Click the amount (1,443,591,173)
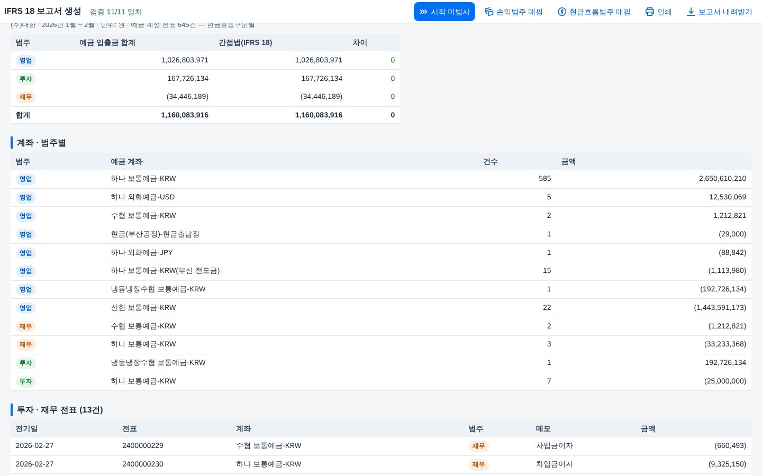Image resolution: width=762 pixels, height=476 pixels. pos(720,308)
